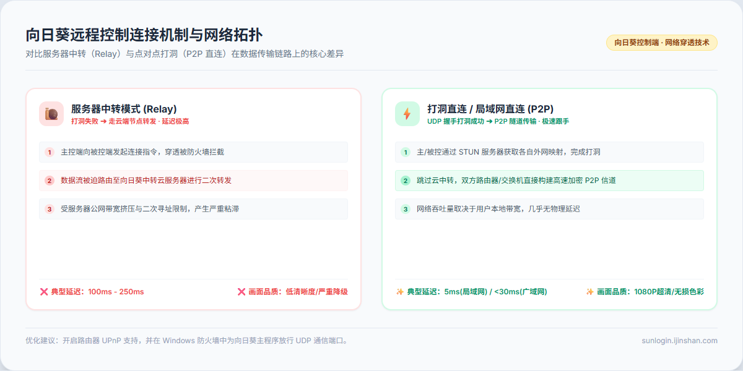Click the 服务器中转模式 (Relay) heading
Image resolution: width=743 pixels, height=371 pixels.
tap(124, 109)
